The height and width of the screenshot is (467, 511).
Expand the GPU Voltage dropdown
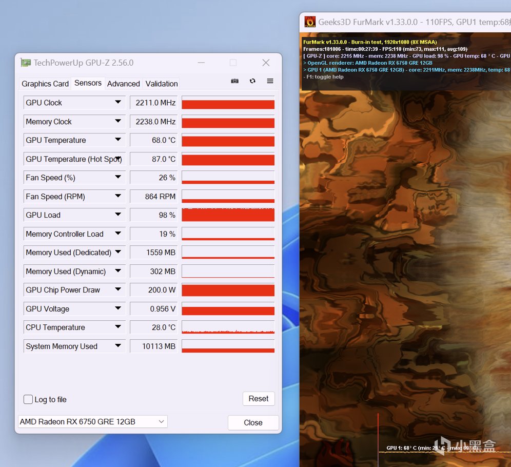click(x=118, y=308)
